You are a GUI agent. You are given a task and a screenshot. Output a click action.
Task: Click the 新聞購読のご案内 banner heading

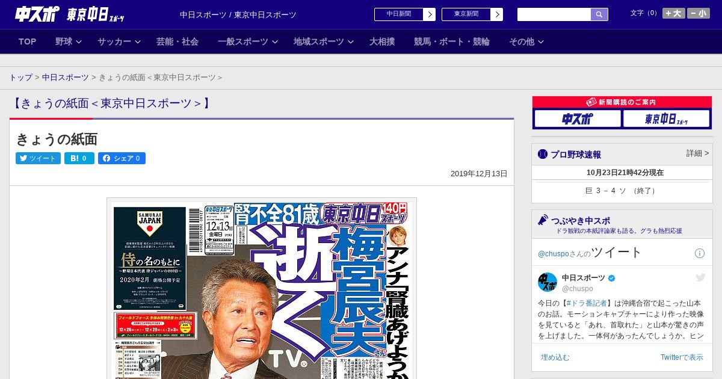[x=622, y=102]
